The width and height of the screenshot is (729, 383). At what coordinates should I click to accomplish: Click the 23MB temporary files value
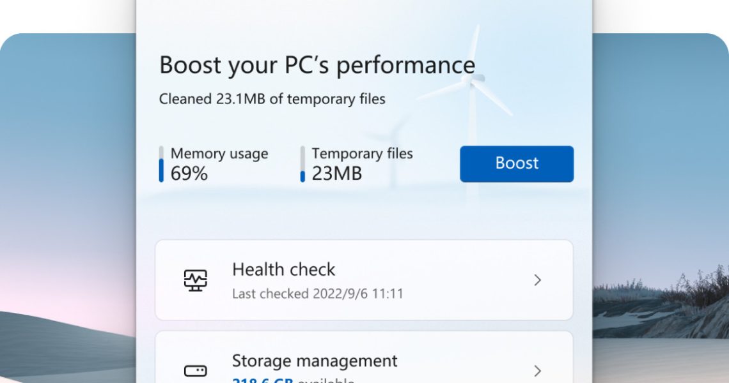click(x=336, y=174)
